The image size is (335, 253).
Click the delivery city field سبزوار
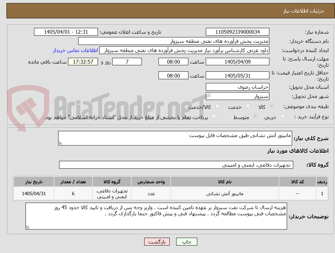click(237, 96)
